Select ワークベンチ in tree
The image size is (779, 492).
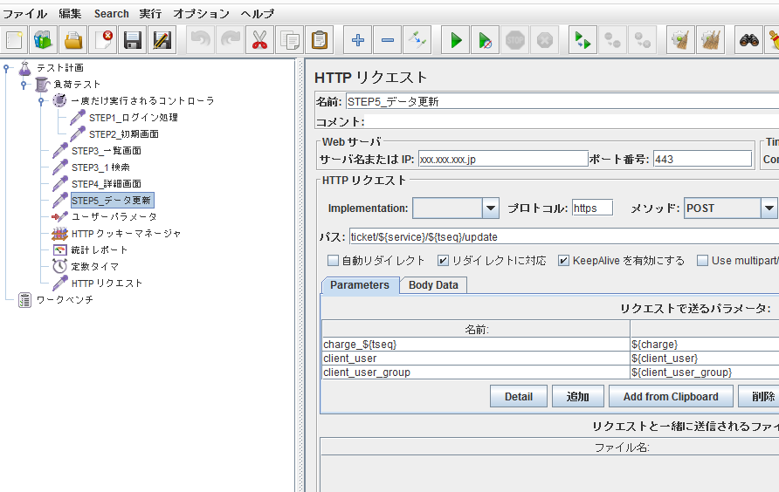click(65, 300)
